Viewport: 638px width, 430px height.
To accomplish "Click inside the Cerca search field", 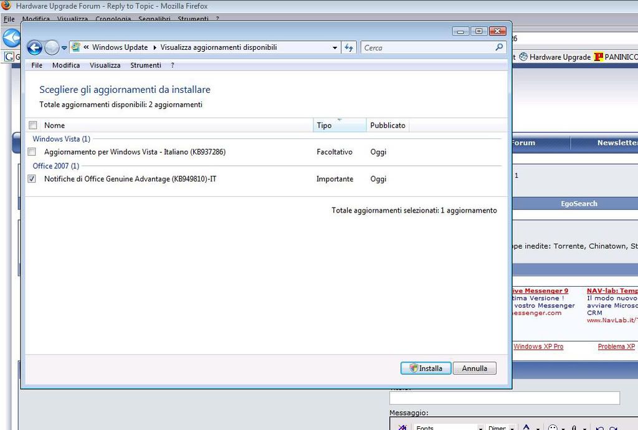I will (x=427, y=47).
